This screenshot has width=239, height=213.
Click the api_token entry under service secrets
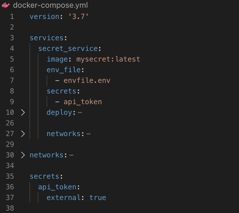[x=83, y=102]
